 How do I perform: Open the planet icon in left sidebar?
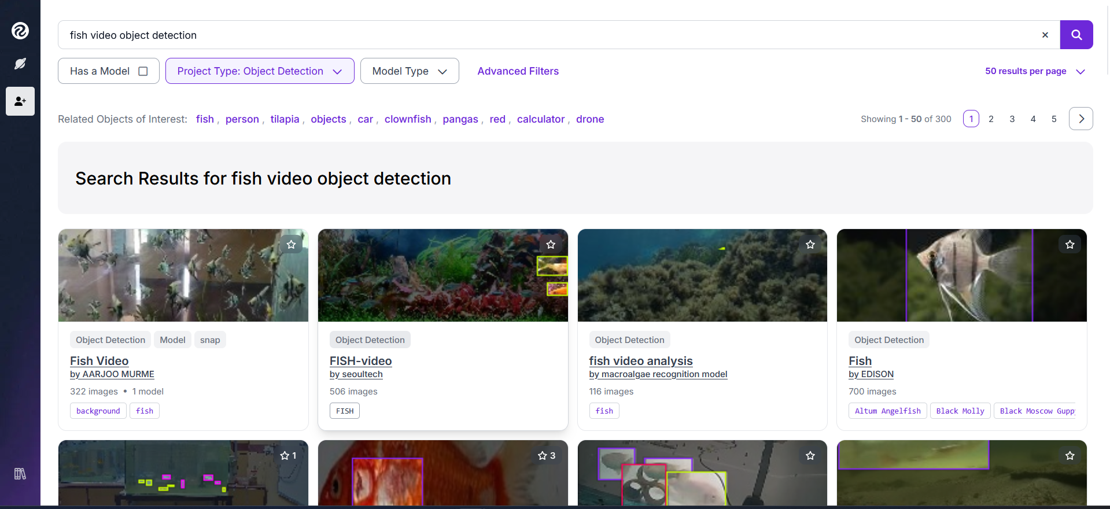(x=20, y=64)
